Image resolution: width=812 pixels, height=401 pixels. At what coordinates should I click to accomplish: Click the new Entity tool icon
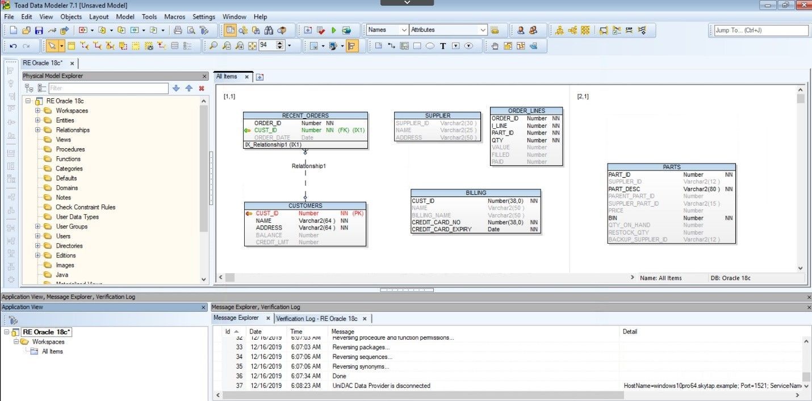click(x=71, y=46)
